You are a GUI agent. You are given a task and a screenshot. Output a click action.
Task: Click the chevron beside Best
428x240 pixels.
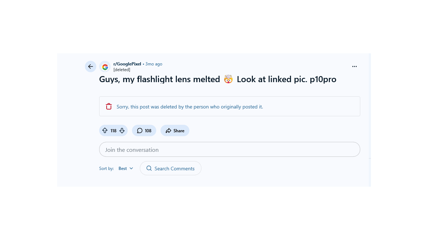[131, 169]
